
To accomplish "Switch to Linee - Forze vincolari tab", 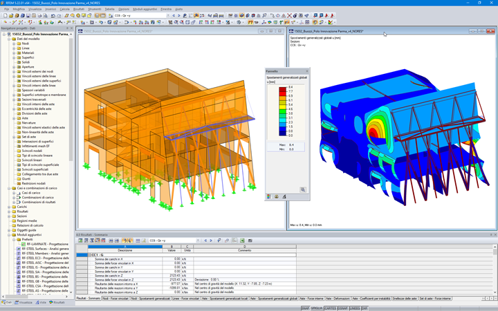I will [x=186, y=299].
